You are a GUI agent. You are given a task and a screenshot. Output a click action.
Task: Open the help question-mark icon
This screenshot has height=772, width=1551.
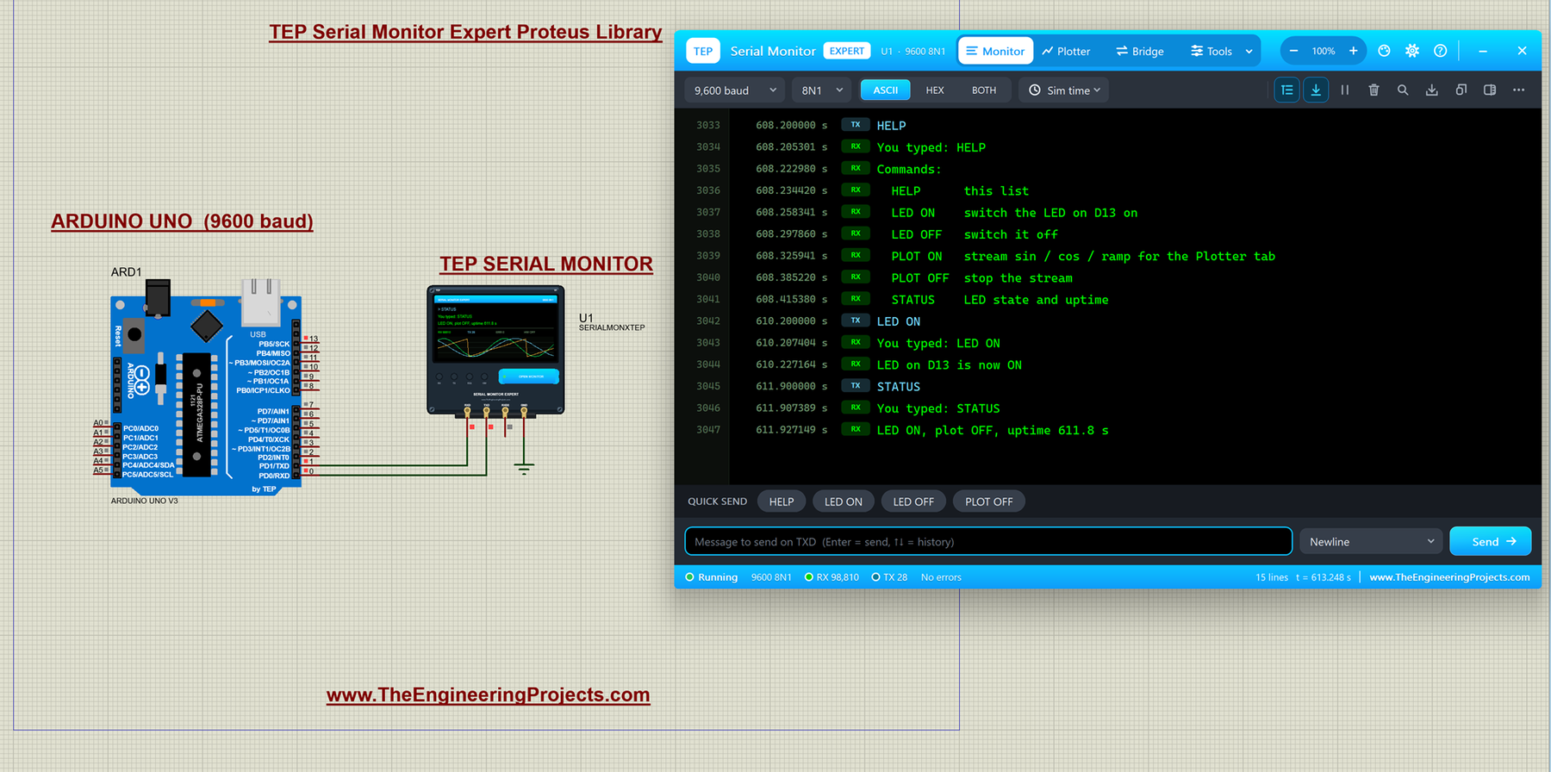1441,51
